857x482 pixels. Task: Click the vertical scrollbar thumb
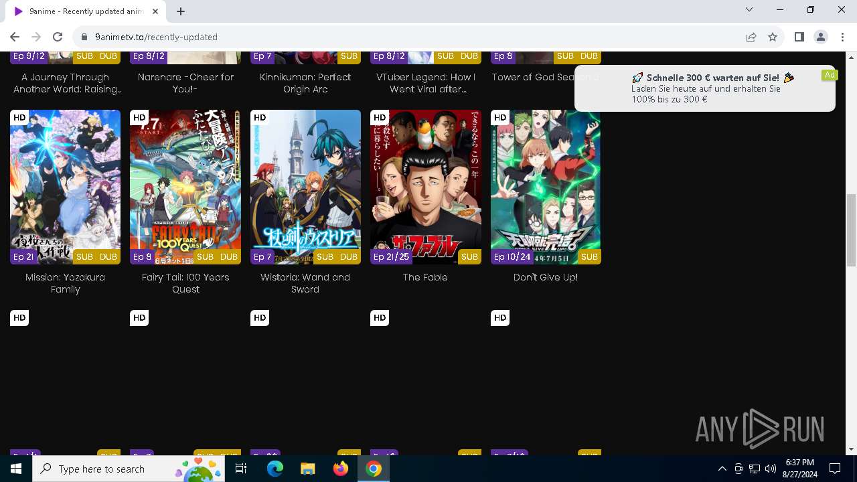click(851, 229)
